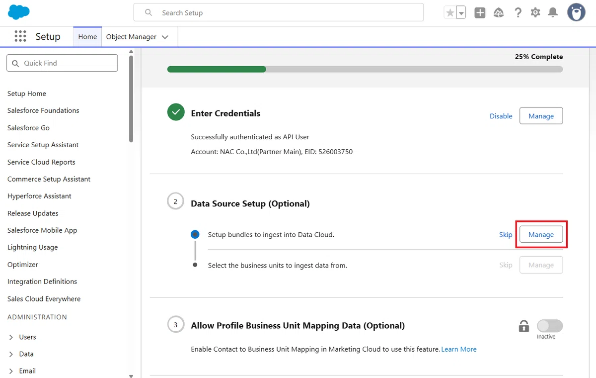Switch to the Home tab
The height and width of the screenshot is (378, 596).
coord(87,37)
